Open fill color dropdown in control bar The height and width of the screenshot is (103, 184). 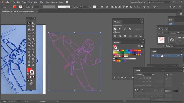(x=17, y=7)
